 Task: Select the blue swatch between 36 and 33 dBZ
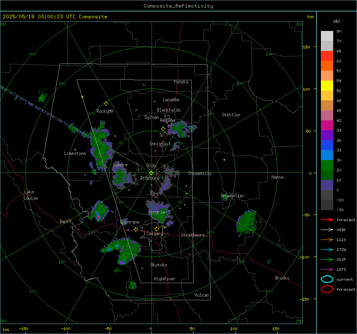click(327, 145)
